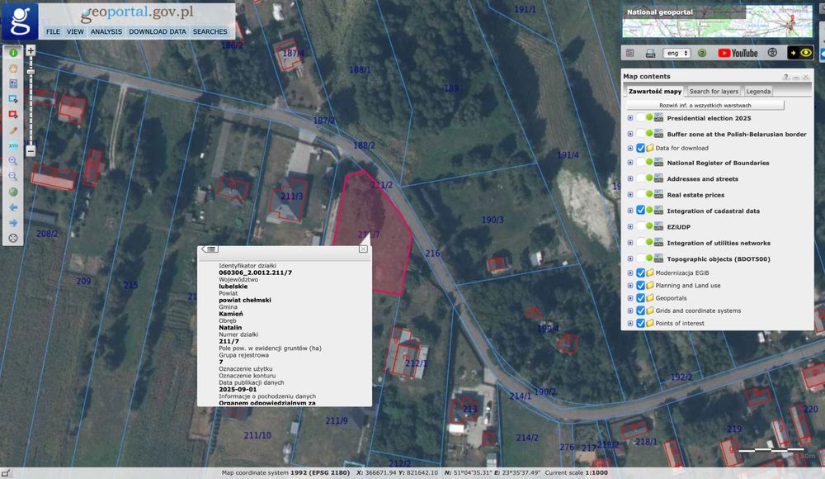Open the table/calculator tool in left toolbar
The image size is (825, 479).
click(x=13, y=83)
